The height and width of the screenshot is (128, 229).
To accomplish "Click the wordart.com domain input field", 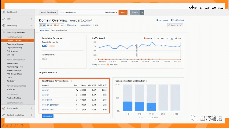I will [81, 12].
